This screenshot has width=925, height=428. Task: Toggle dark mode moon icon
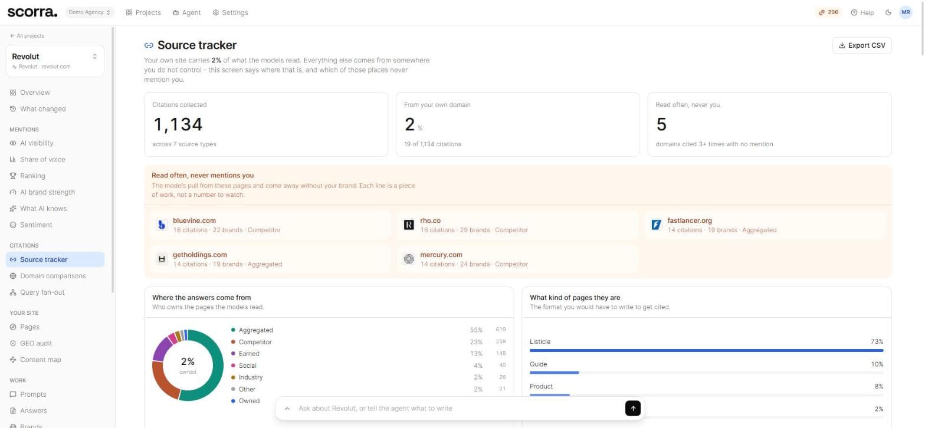click(888, 12)
